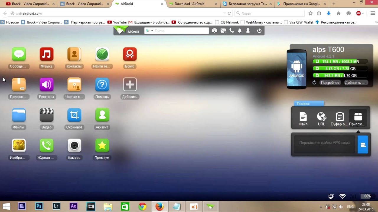The height and width of the screenshot is (212, 378).
Task: Click the user profile icon in AirDroid toolbar
Action: point(248,31)
